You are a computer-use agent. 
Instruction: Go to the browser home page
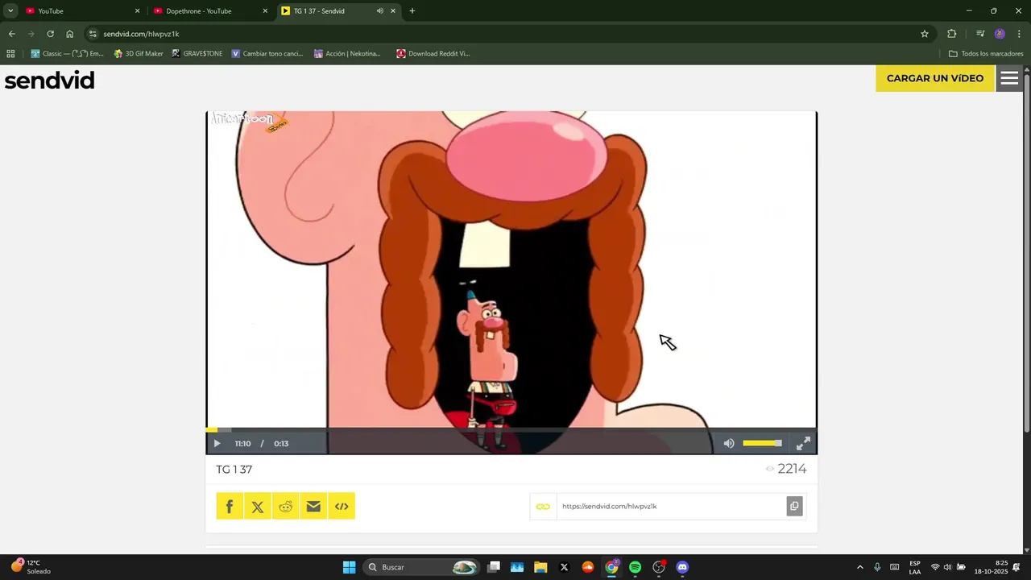coord(70,34)
